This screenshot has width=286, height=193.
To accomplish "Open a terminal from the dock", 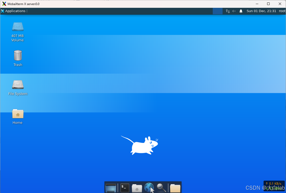I will coord(125,187).
